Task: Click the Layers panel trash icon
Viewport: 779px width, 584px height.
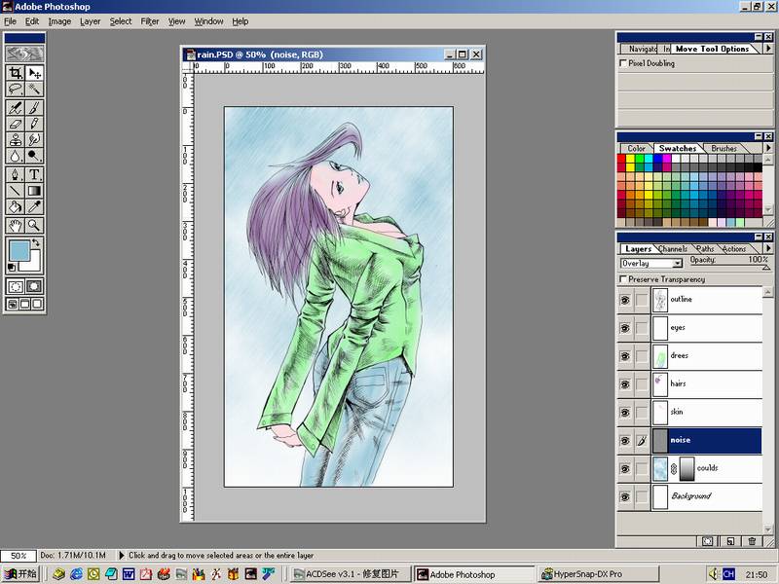Action: (752, 541)
